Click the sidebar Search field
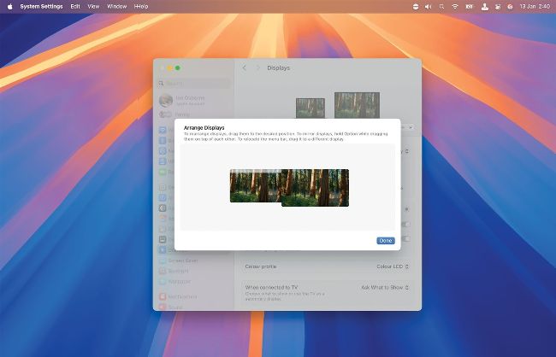The image size is (556, 357). pos(193,84)
